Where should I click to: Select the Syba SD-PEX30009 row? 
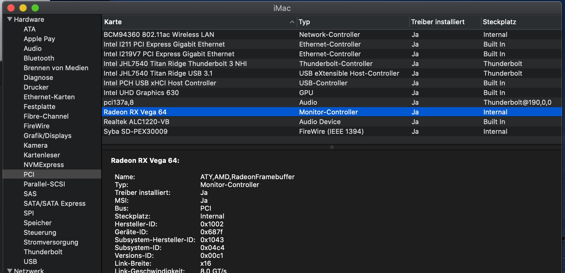[x=135, y=131]
